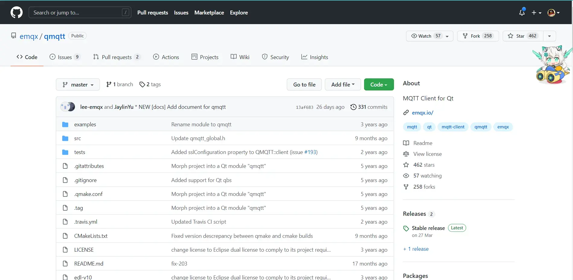This screenshot has width=573, height=280.
Task: Expand the plus create-new menu
Action: tap(536, 13)
